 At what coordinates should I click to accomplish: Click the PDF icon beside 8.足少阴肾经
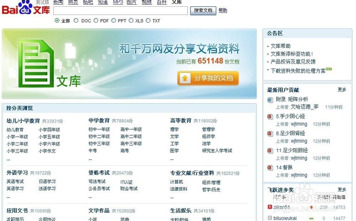coord(270,134)
